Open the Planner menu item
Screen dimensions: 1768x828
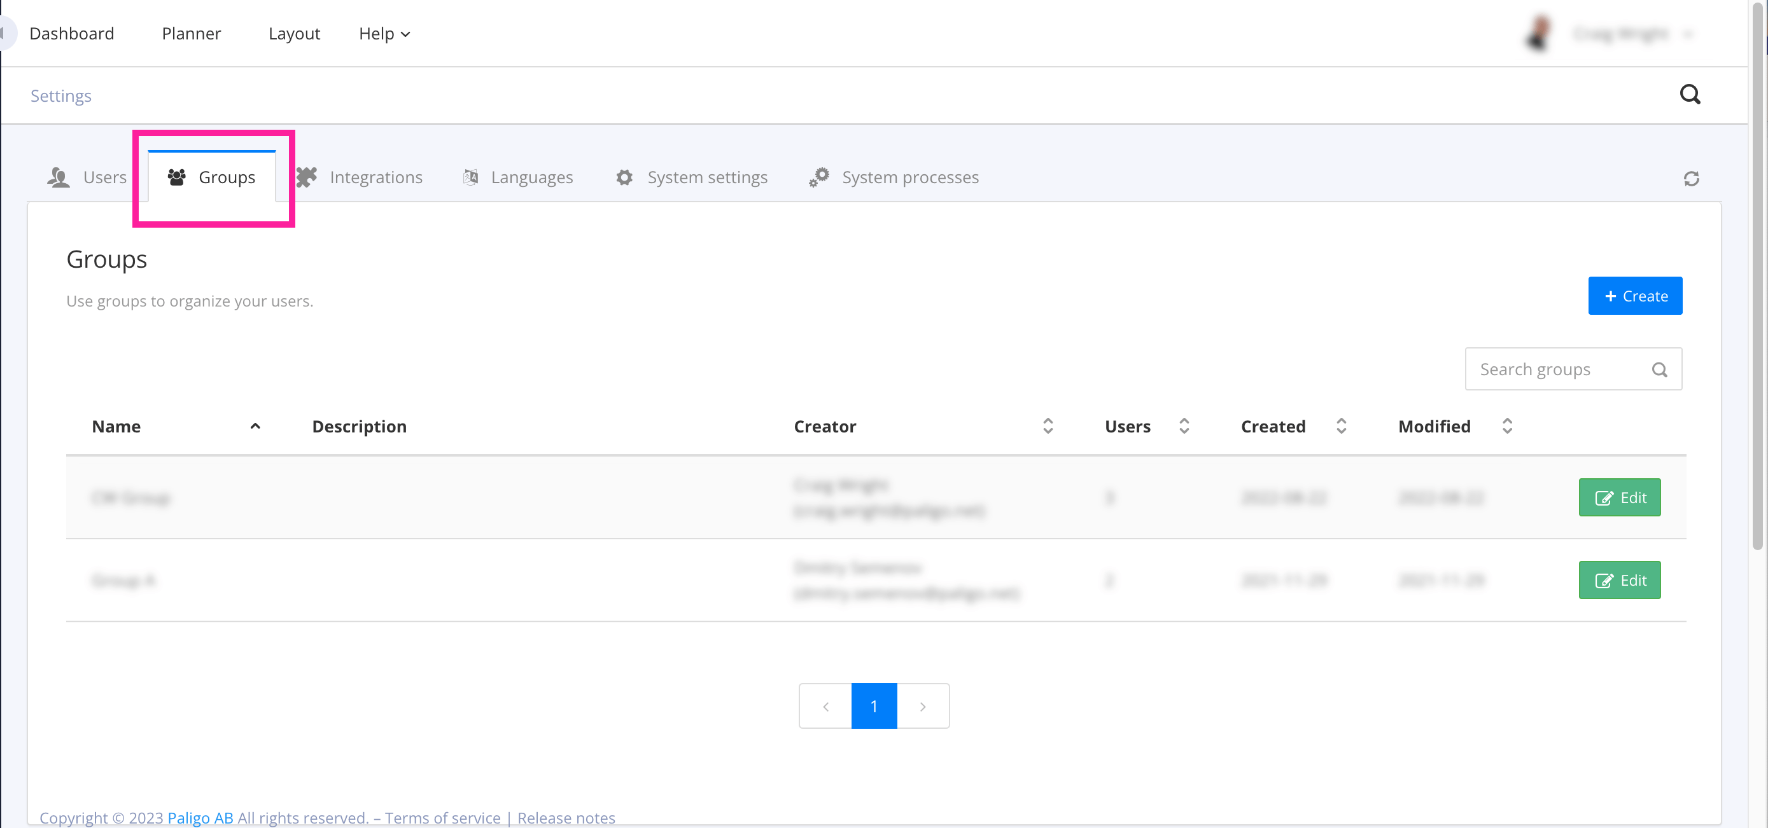point(191,33)
